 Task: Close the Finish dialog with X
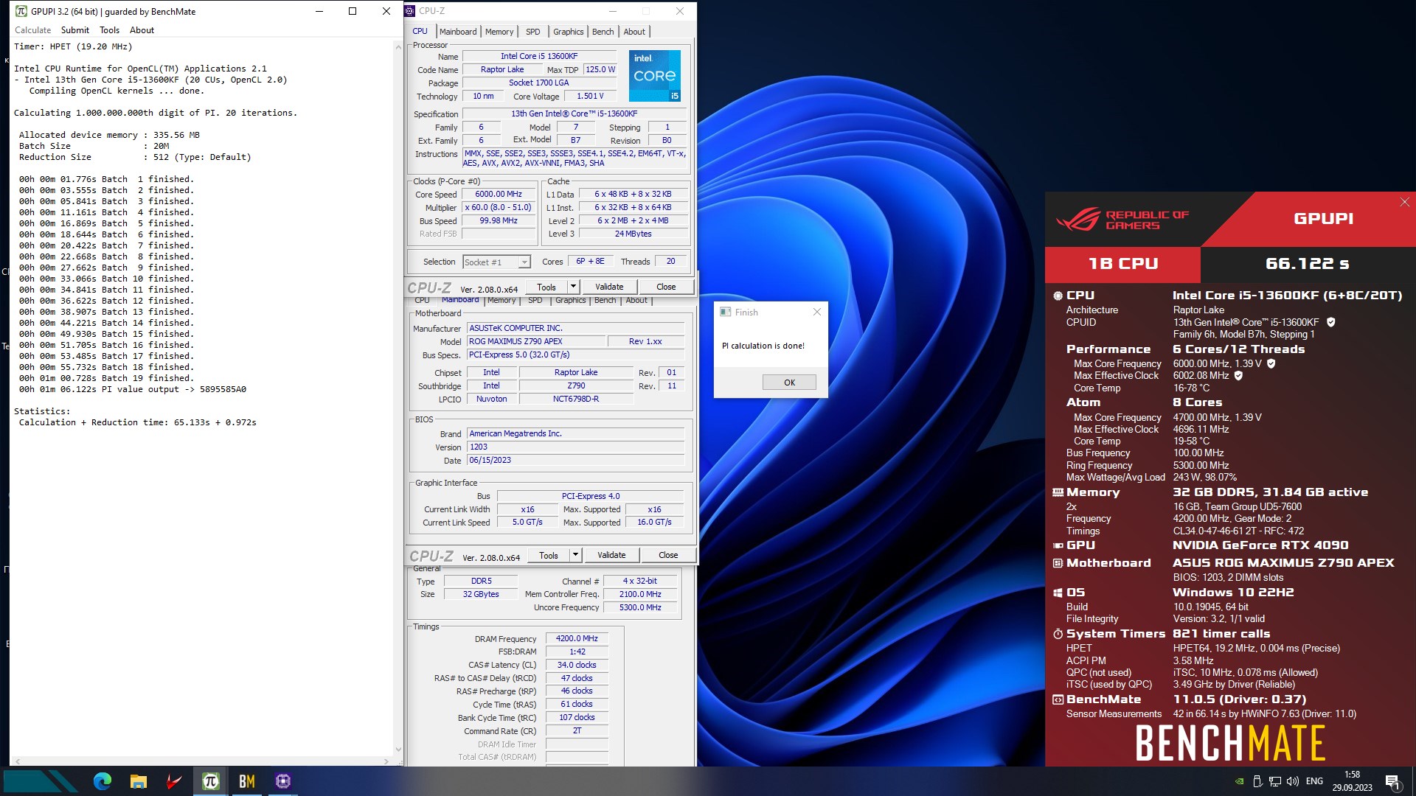click(x=816, y=312)
